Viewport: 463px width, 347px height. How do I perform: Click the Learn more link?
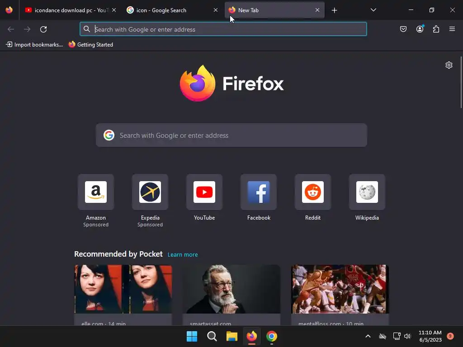coord(183,255)
